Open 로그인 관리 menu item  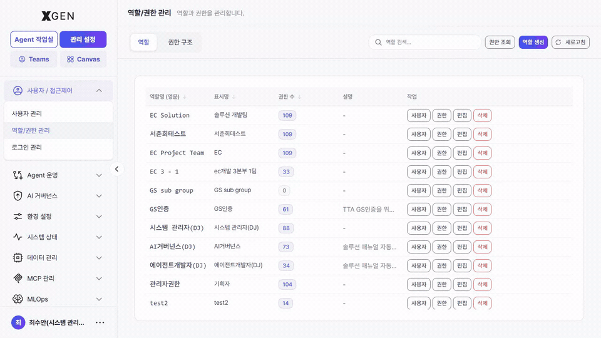(58, 147)
